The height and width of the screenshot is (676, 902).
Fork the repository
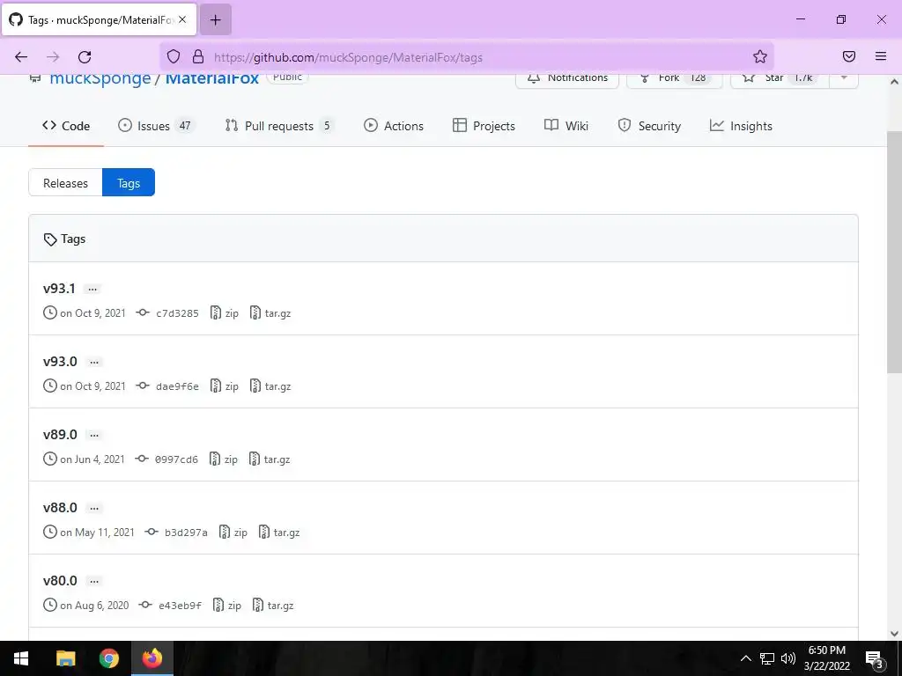pyautogui.click(x=674, y=78)
